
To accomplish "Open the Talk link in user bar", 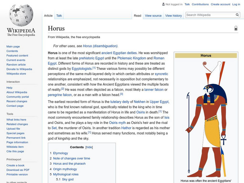I will 187,4.
